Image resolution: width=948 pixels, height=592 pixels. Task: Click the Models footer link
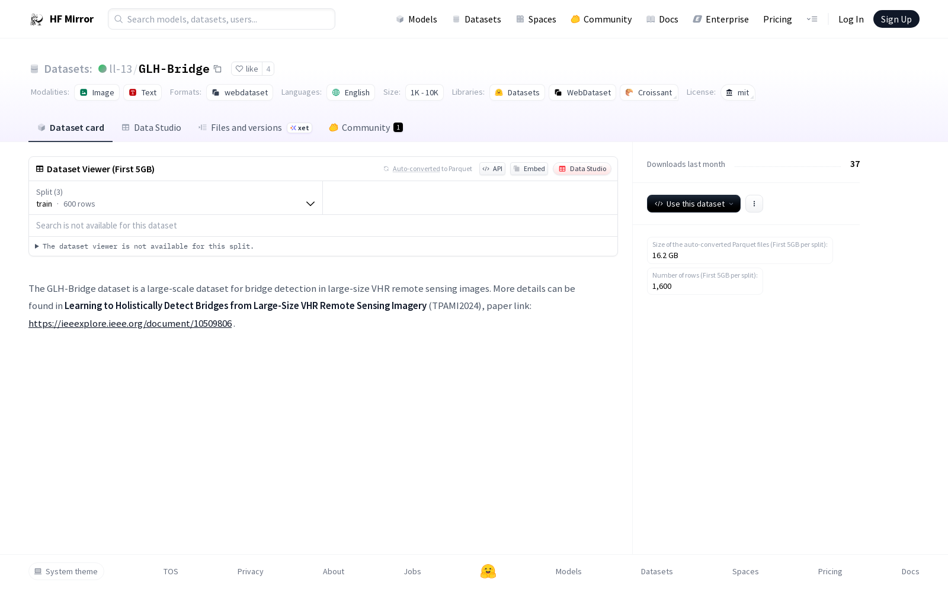point(569,571)
